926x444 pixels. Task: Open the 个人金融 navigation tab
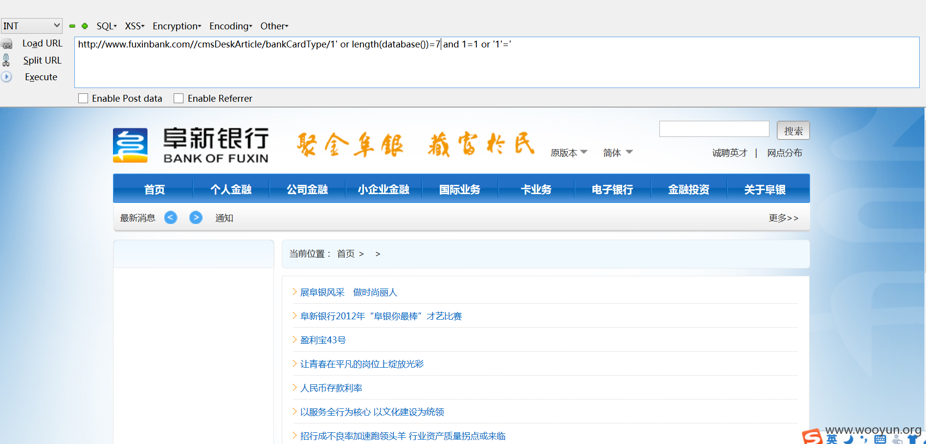click(x=231, y=189)
